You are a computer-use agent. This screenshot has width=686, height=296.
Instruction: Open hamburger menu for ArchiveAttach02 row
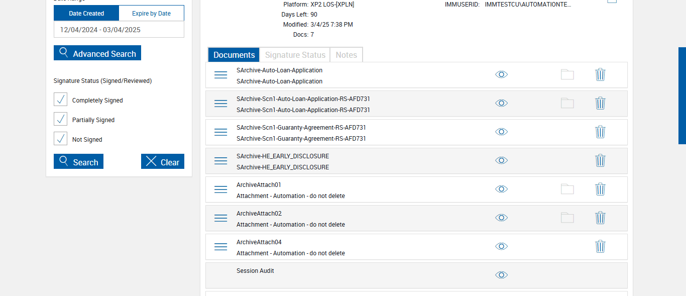(221, 218)
